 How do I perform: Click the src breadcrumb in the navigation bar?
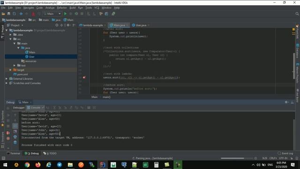pos(32,20)
